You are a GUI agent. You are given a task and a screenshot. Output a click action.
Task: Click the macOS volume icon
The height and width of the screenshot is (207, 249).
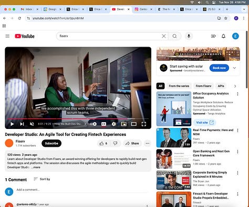[199, 2]
